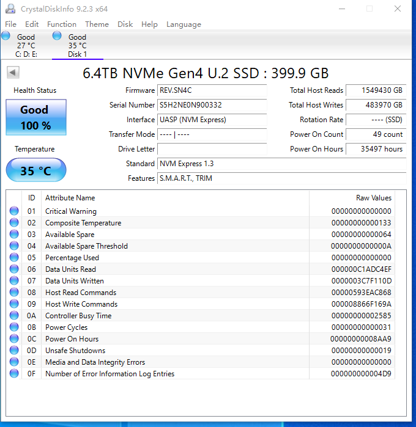Open the Disk menu
Image resolution: width=416 pixels, height=427 pixels.
[x=125, y=24]
